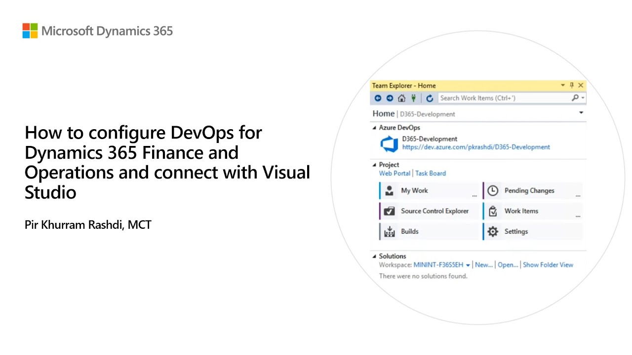This screenshot has width=632, height=355.
Task: Open the Pending Changes tile label
Action: pyautogui.click(x=529, y=191)
